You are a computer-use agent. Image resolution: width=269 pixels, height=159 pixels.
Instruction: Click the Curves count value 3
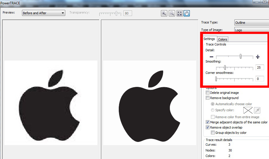(x=229, y=145)
